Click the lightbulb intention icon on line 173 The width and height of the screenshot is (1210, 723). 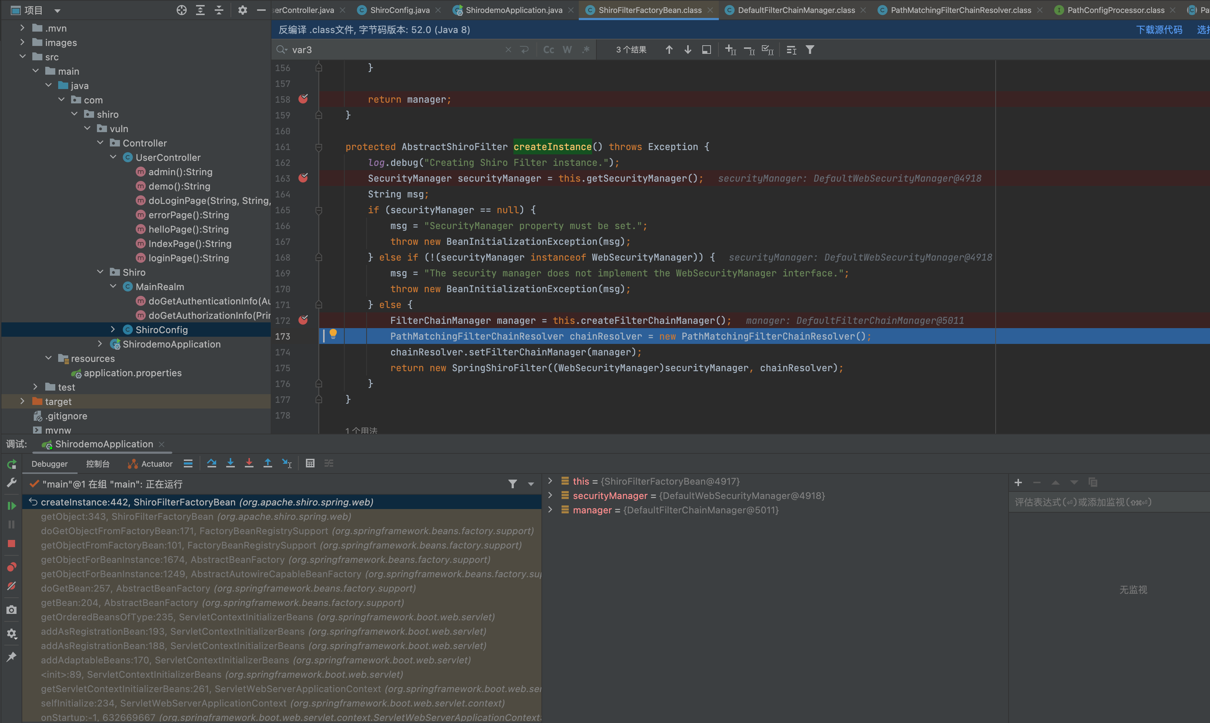click(x=333, y=334)
